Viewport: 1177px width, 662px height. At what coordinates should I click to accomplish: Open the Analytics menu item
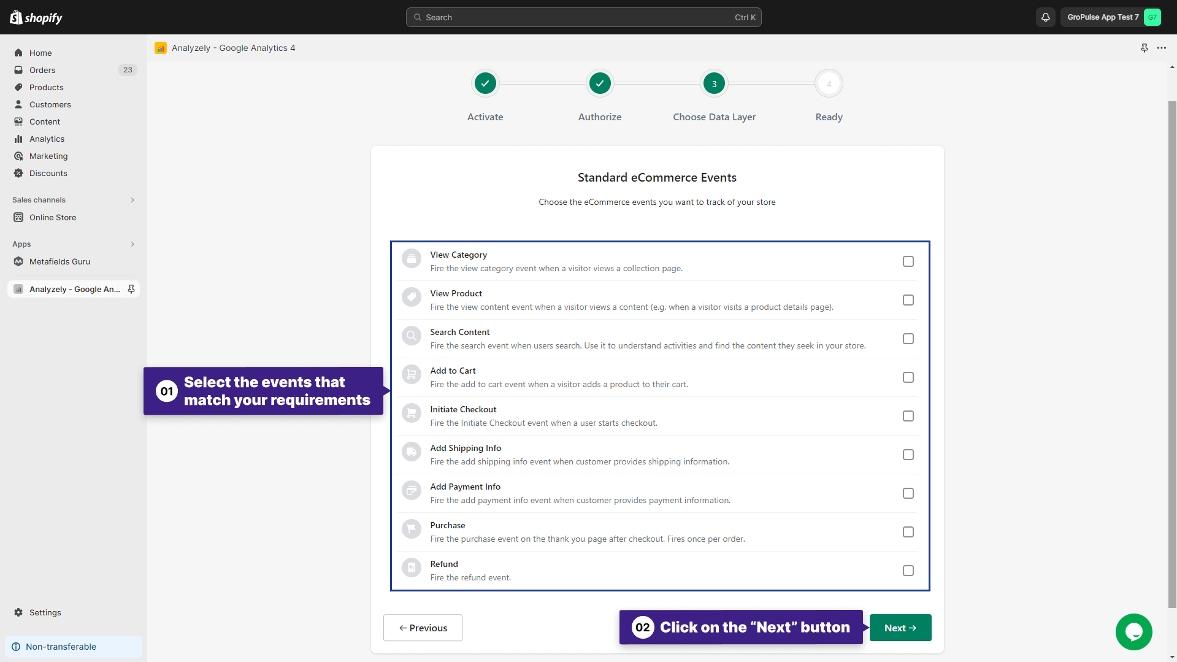pos(74,139)
